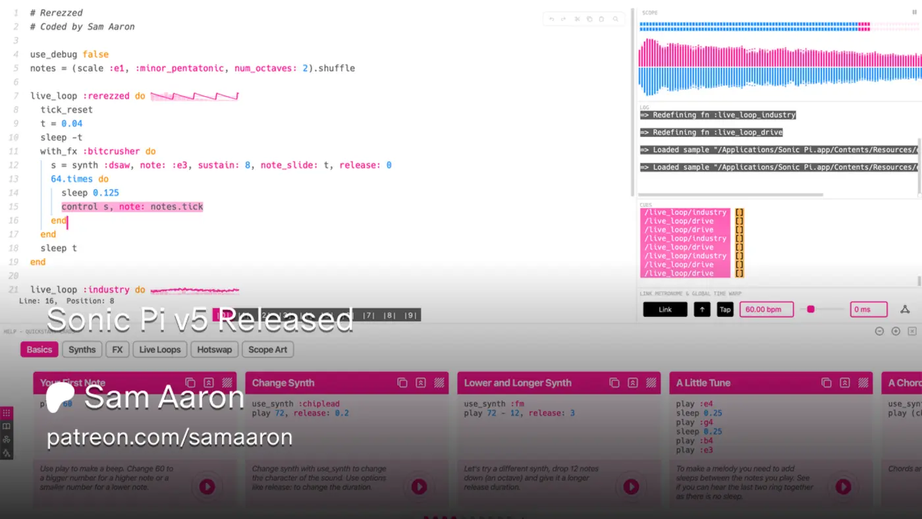Select buffer tab 8
This screenshot has width=922, height=519.
(x=390, y=315)
